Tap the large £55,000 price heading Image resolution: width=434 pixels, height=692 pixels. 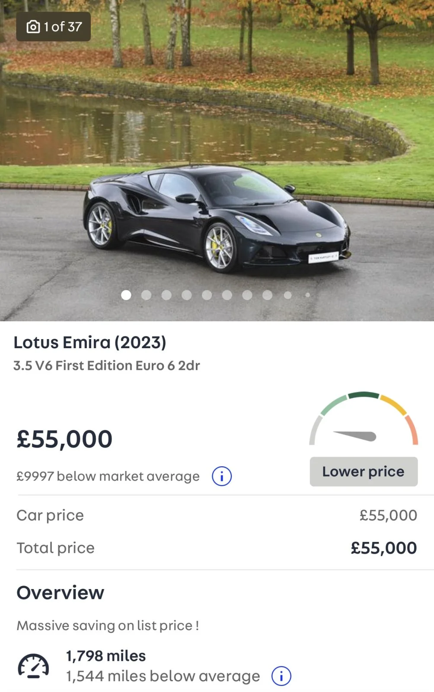(x=64, y=439)
